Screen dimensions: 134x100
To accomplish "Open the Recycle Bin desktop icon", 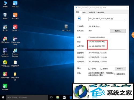I will [5, 16].
